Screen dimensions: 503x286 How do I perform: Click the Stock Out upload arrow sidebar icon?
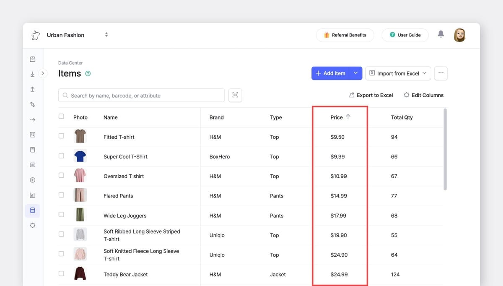click(x=33, y=89)
